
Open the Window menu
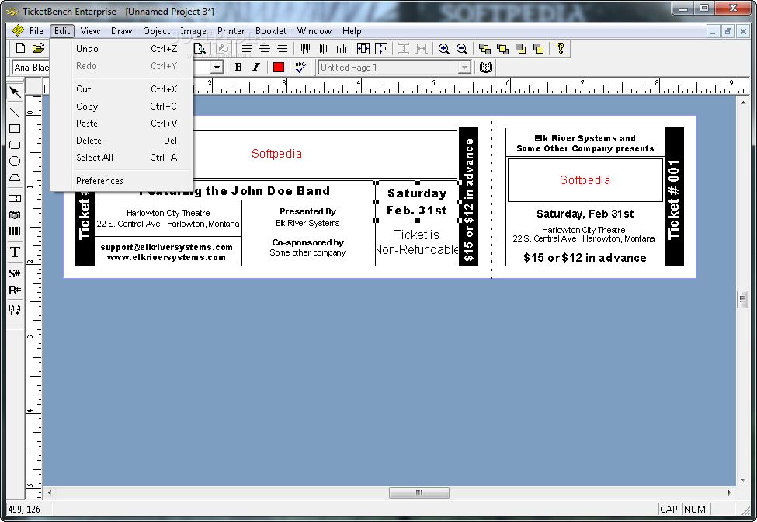314,31
